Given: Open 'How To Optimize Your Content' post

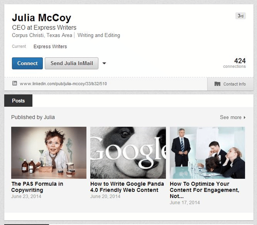Looking at the screenshot, I should [205, 190].
